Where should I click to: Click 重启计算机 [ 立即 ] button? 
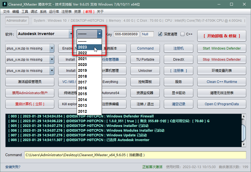pos(30,104)
